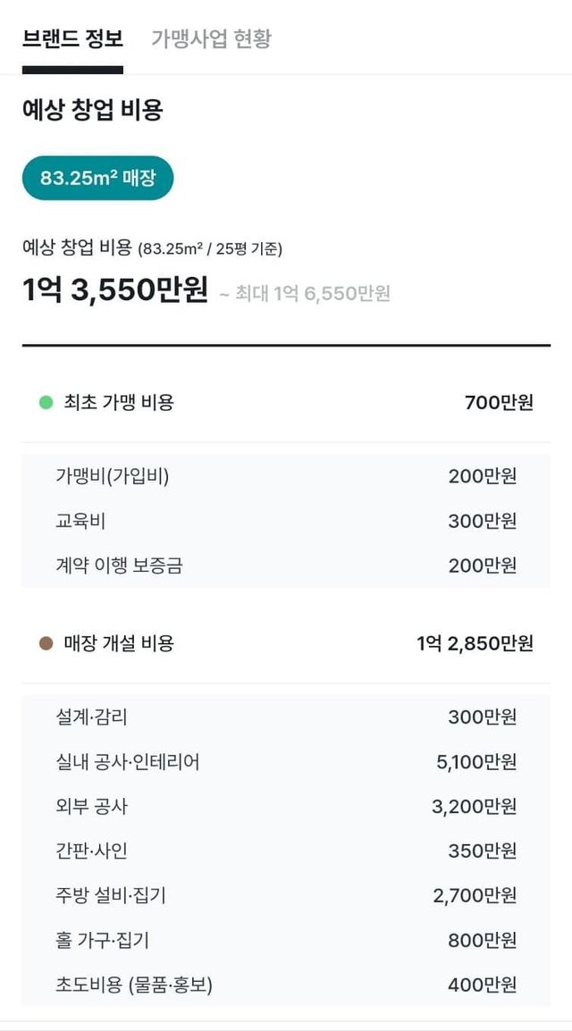Click the brown dot beside 매장 개설 비용
This screenshot has width=572, height=1031.
pyautogui.click(x=46, y=643)
